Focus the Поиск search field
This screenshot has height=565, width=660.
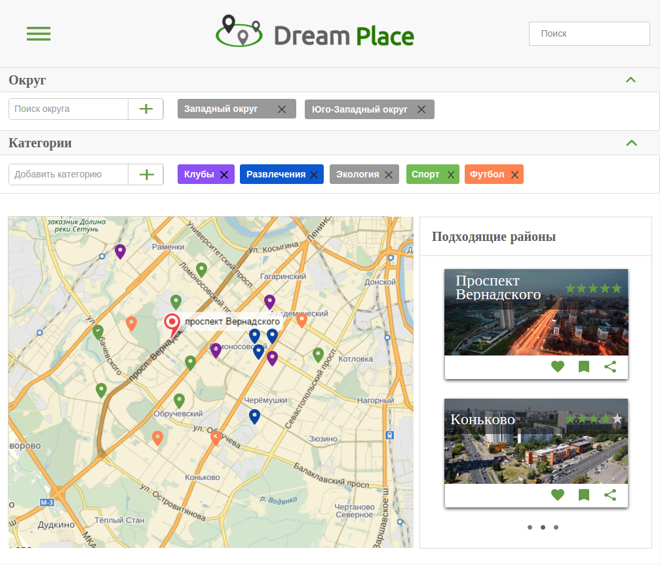tap(589, 33)
